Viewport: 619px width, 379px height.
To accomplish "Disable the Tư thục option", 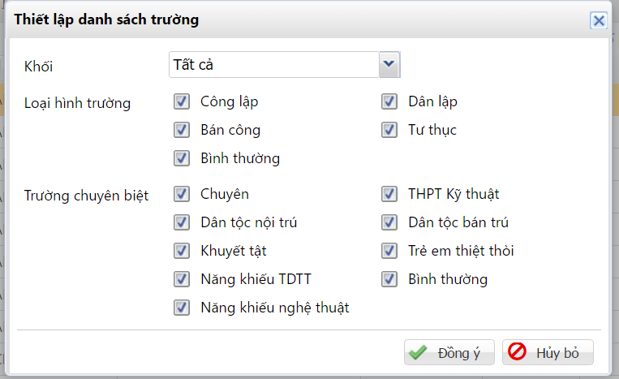I will (x=389, y=130).
